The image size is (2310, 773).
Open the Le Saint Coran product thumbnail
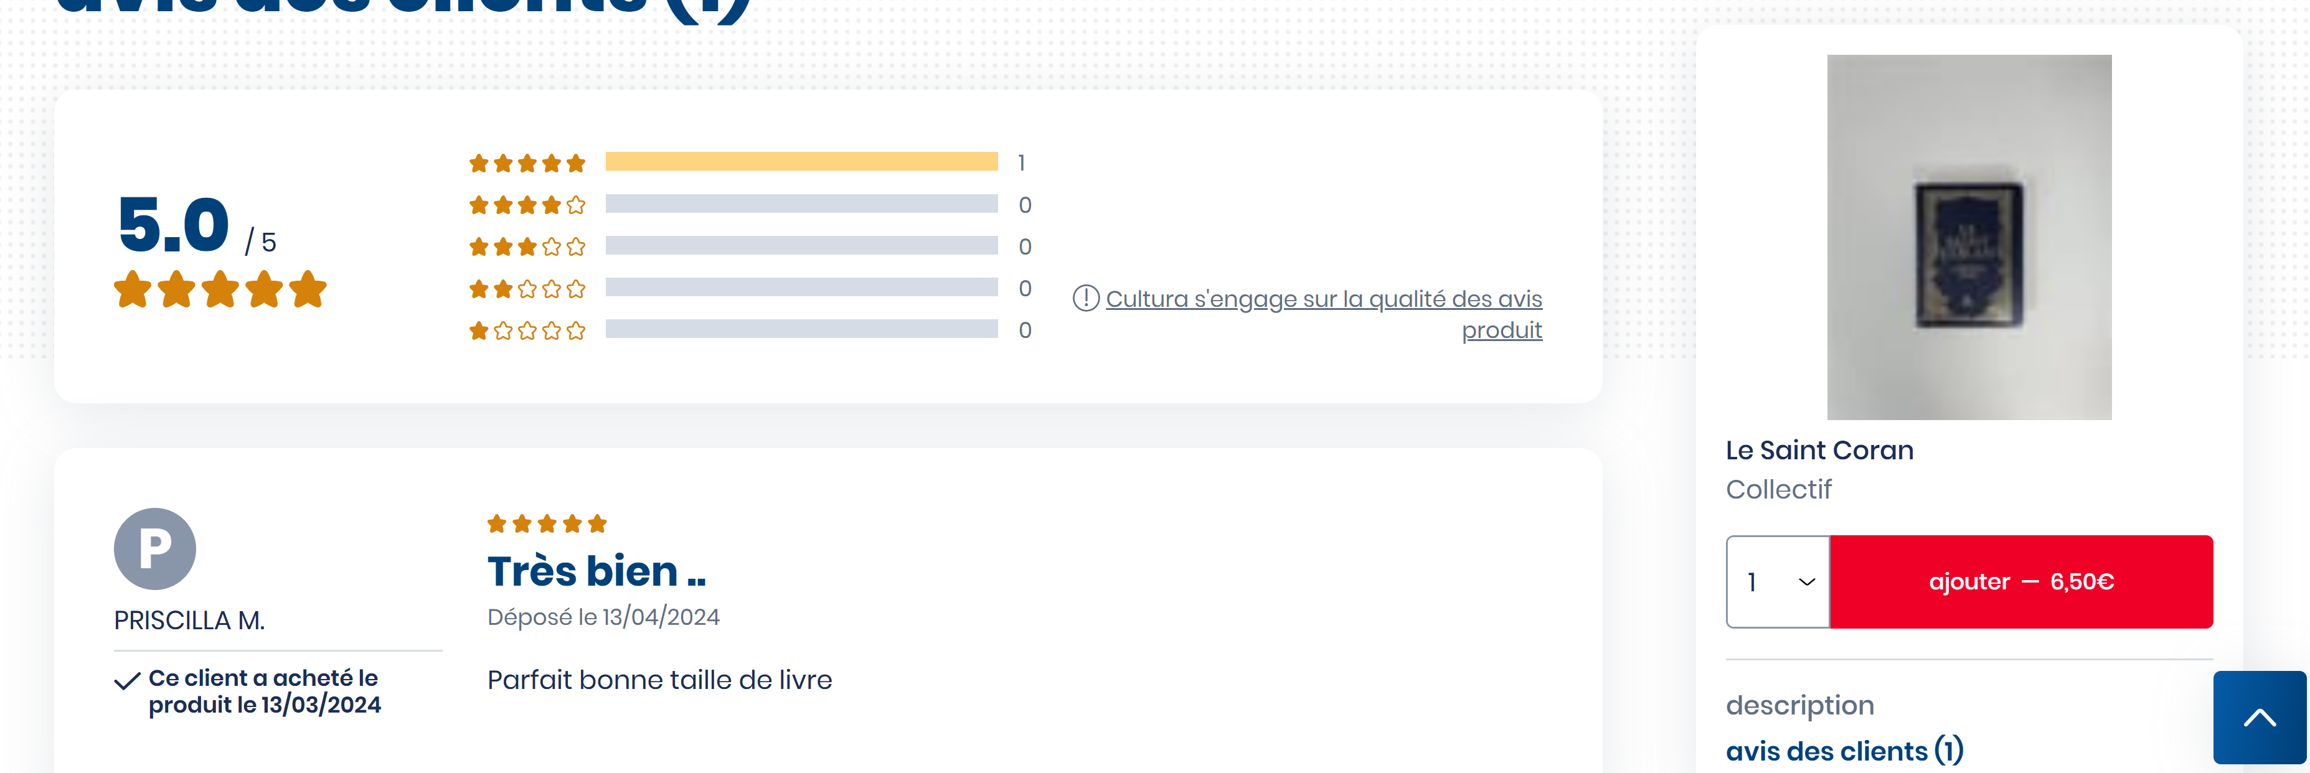pyautogui.click(x=1969, y=237)
